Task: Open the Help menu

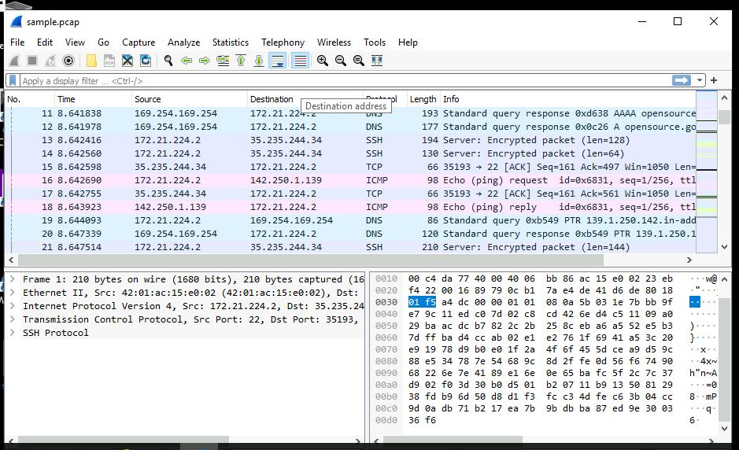Action: click(408, 42)
